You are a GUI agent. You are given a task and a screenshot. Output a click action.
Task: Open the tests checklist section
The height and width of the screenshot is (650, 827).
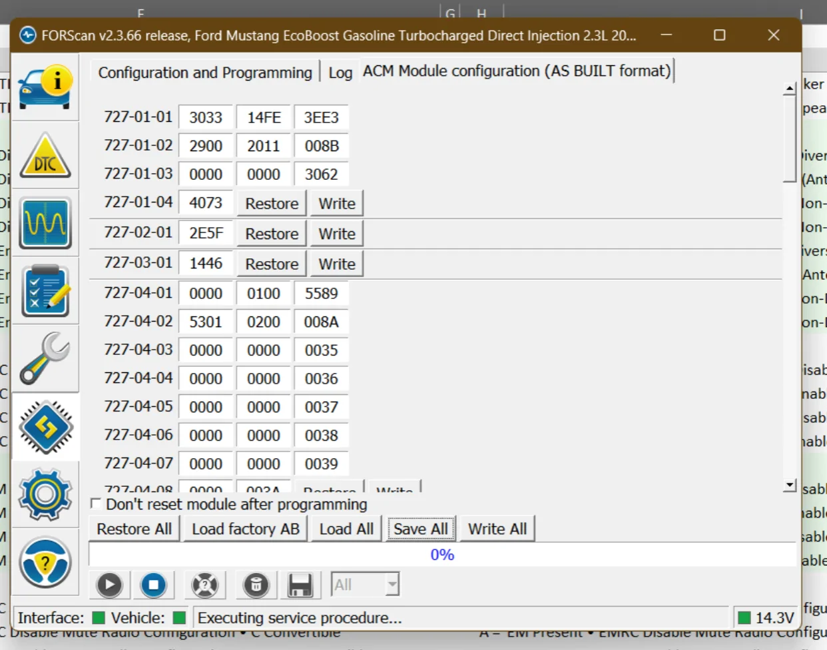tap(45, 291)
